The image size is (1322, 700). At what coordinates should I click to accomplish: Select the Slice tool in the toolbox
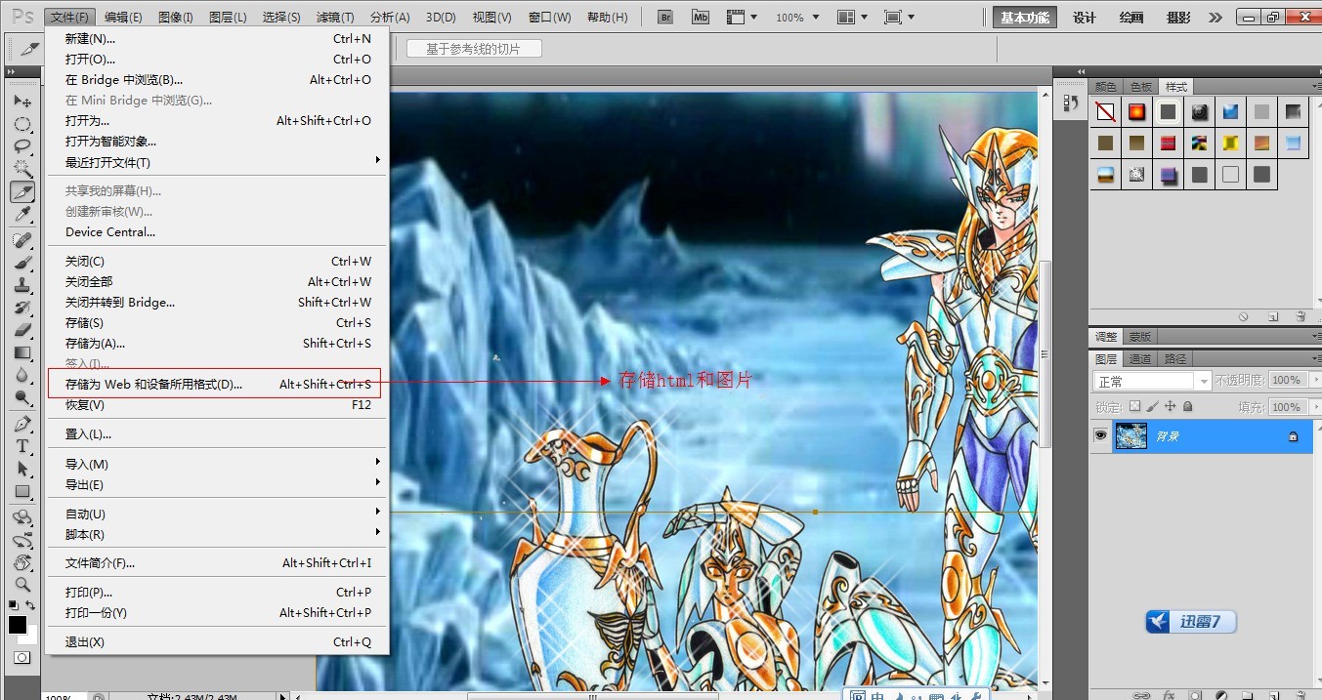22,191
